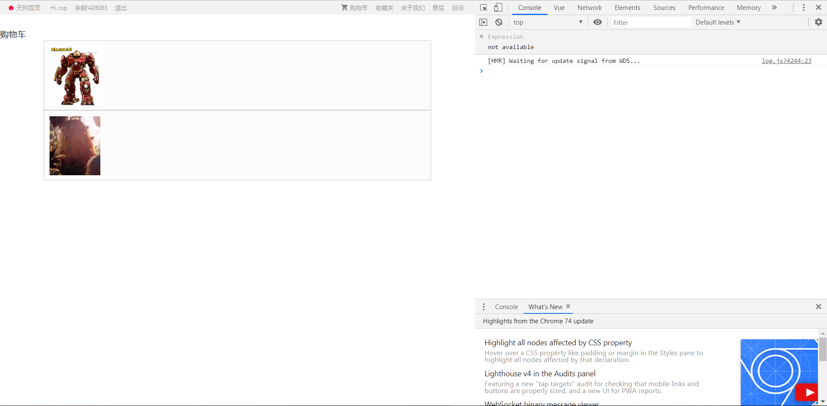Screen dimensions: 827x406
Task: Click the console Filter input field
Action: [651, 22]
